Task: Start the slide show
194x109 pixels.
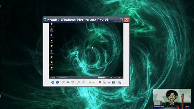Action: [x=73, y=82]
